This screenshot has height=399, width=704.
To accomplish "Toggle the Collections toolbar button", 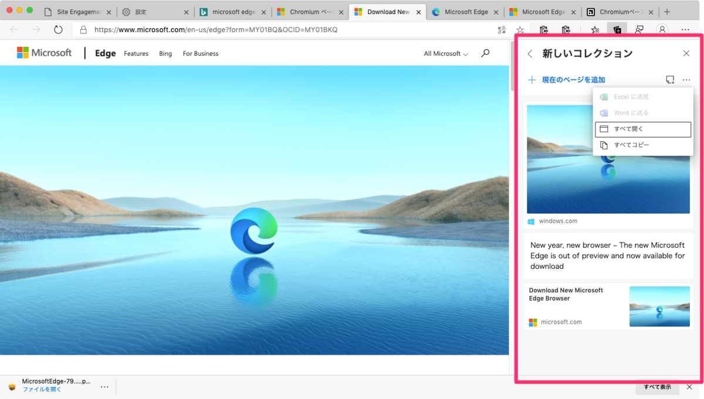I will [617, 30].
